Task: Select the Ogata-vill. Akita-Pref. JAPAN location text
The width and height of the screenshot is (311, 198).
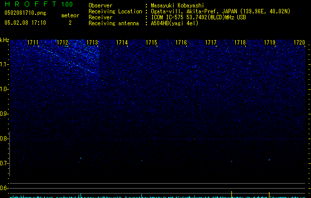Action: tap(221, 11)
